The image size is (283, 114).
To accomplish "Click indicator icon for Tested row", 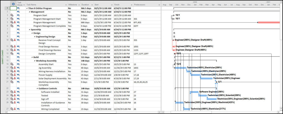I will point(12,95).
